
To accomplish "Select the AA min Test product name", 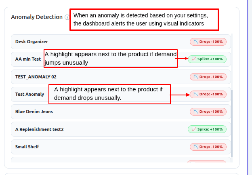I will [28, 59].
